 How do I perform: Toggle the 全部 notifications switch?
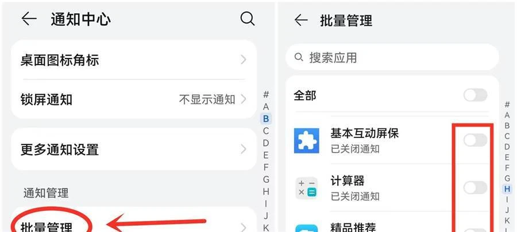point(475,95)
